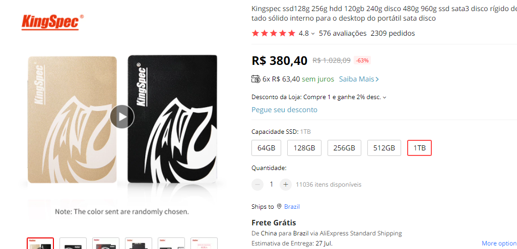This screenshot has height=249, width=517.
Task: Select the first selected product thumbnail
Action: (40, 243)
